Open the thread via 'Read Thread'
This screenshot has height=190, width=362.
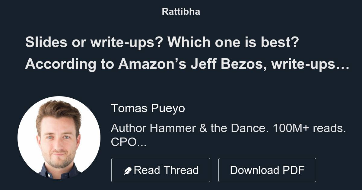click(161, 170)
